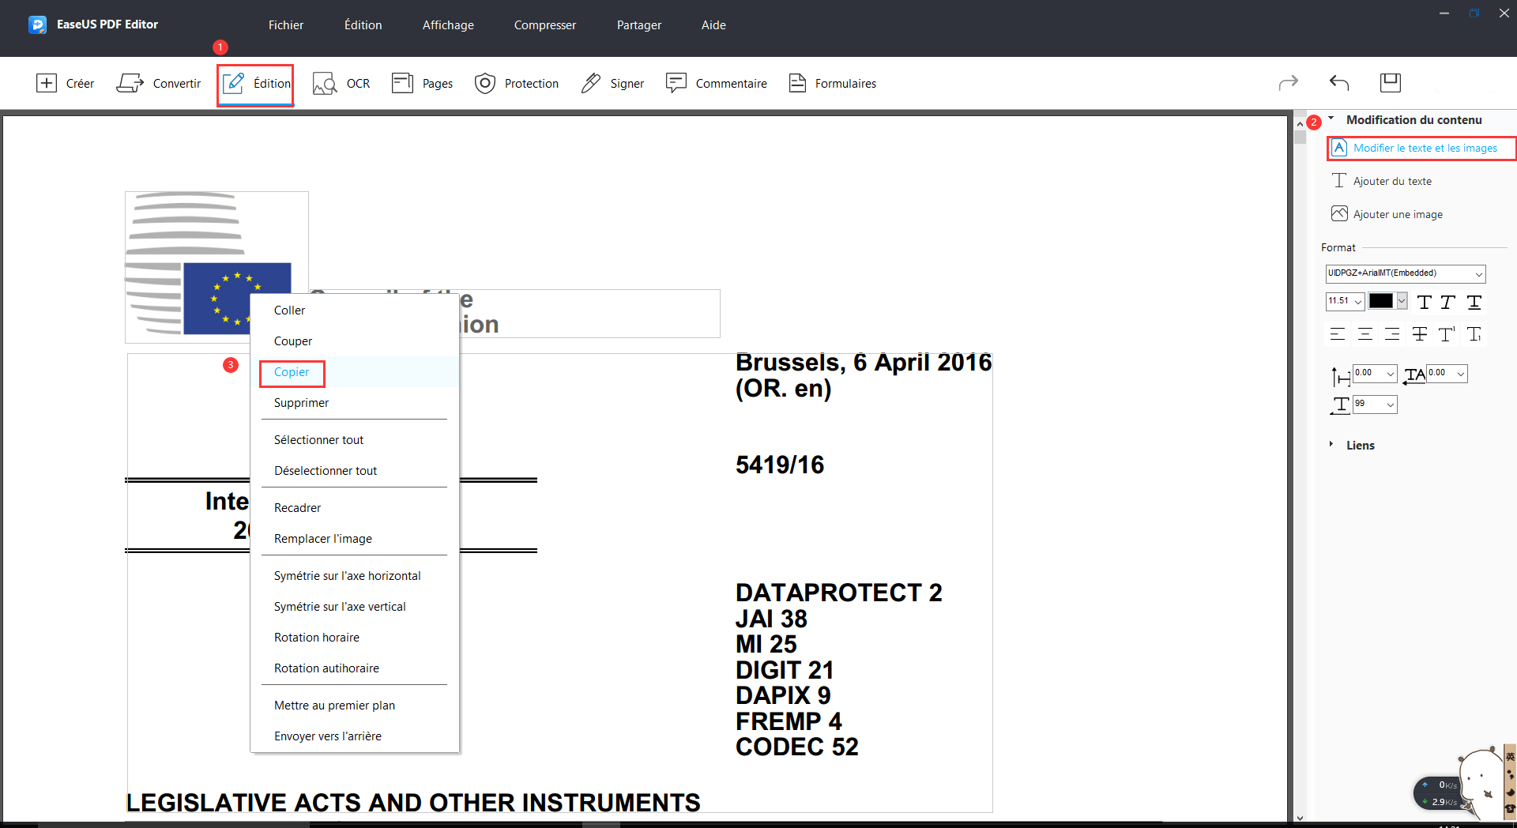Toggle italic text formatting
The image size is (1517, 828).
[x=1447, y=302]
